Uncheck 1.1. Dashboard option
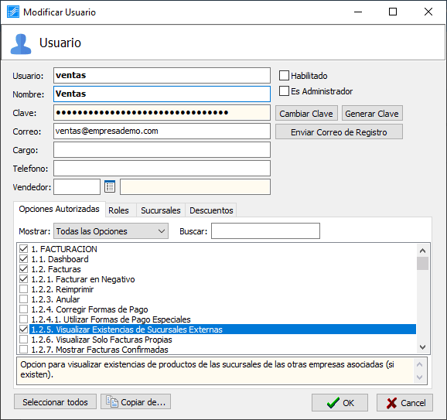This screenshot has height=420, width=447. coord(24,259)
